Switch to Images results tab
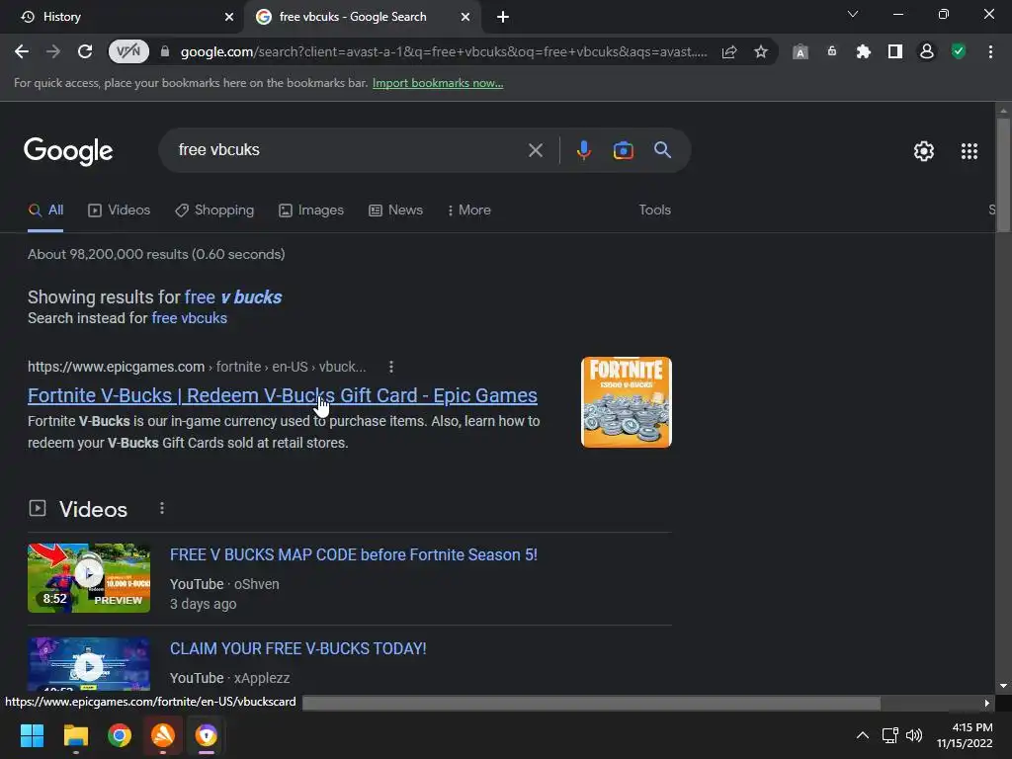The width and height of the screenshot is (1012, 759). [311, 210]
